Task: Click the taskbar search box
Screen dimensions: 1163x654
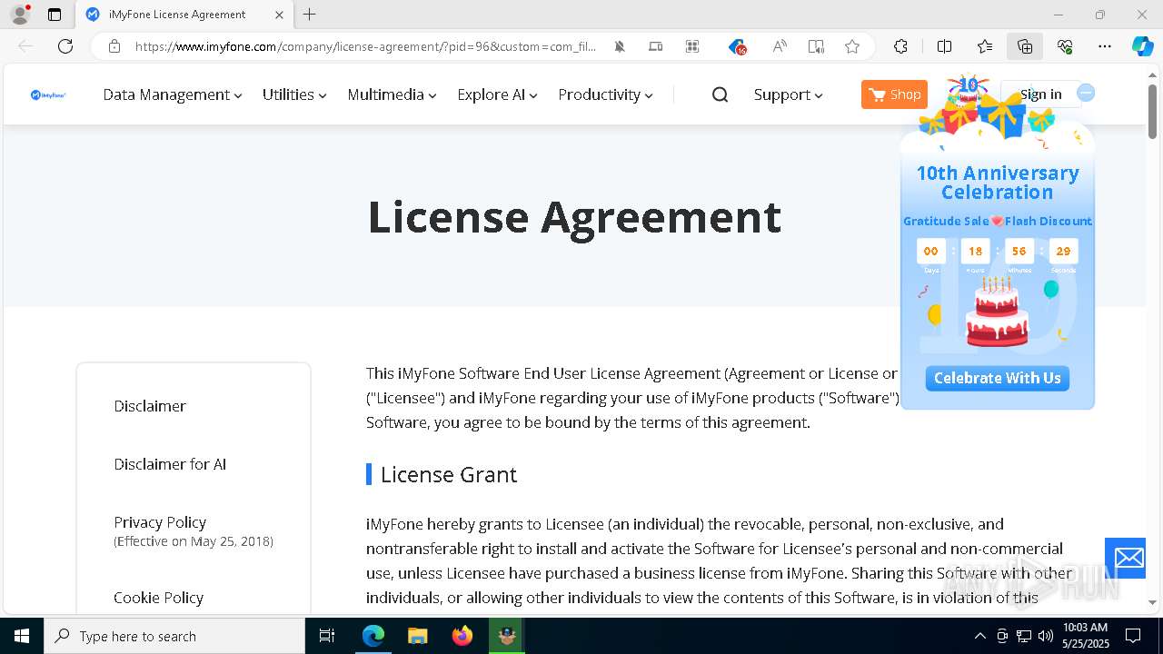Action: (x=174, y=636)
